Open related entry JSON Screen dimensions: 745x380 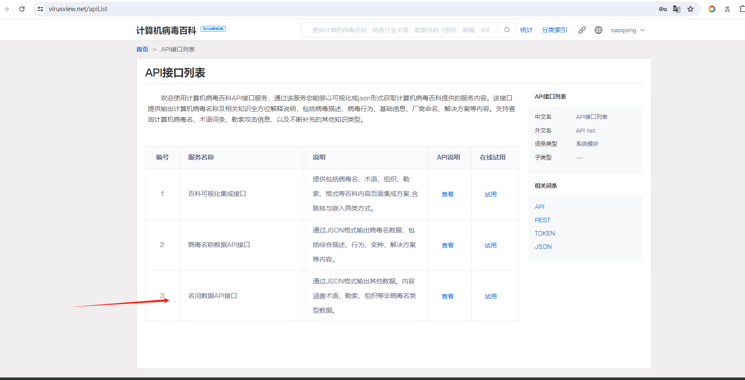point(543,247)
